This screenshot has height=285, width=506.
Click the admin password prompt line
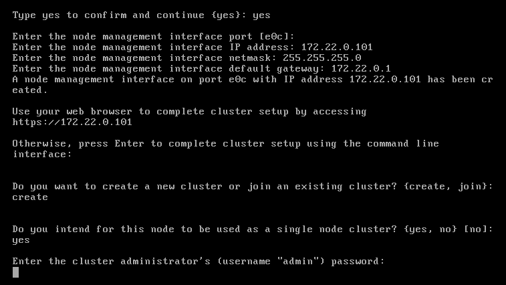199,261
